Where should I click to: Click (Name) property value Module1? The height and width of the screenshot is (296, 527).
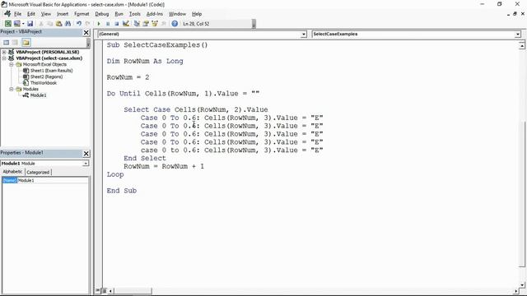coord(53,181)
